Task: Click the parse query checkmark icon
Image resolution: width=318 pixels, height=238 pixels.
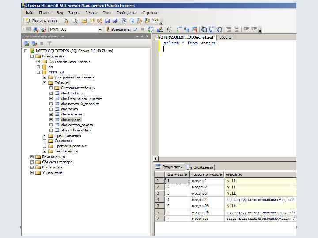Action: point(136,30)
